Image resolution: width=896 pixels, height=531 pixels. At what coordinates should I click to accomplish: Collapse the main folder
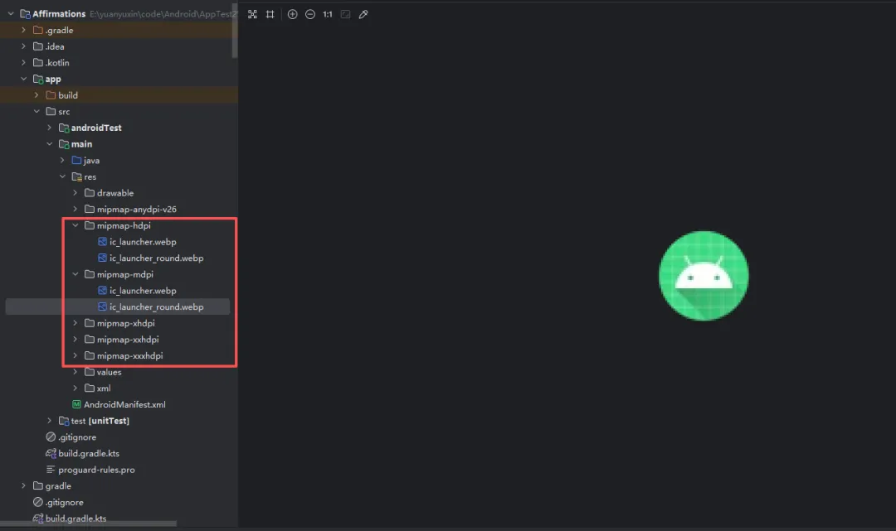[49, 144]
